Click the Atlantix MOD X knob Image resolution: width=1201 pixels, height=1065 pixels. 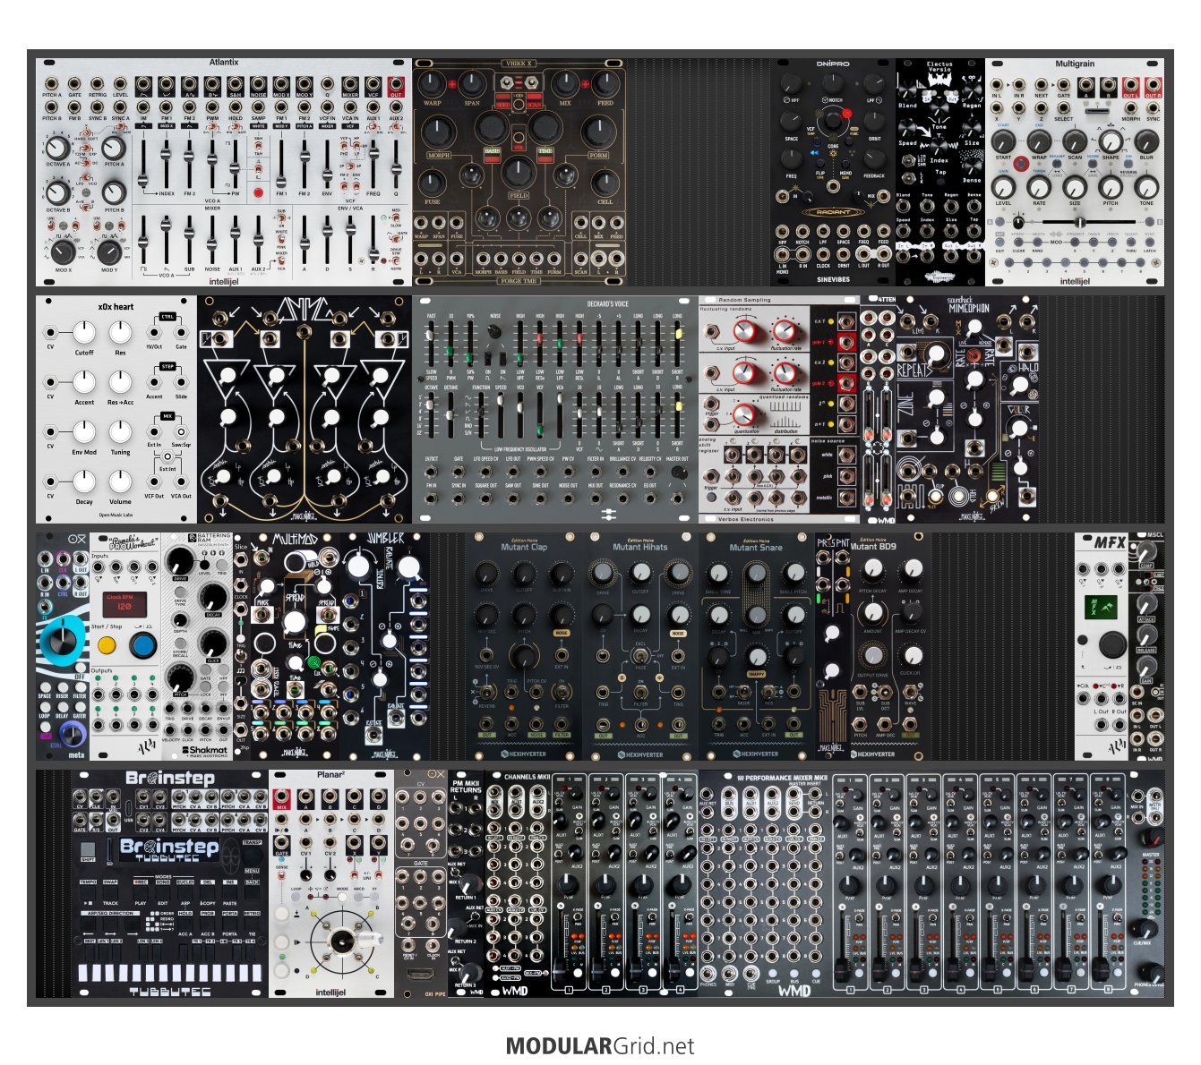pos(63,251)
